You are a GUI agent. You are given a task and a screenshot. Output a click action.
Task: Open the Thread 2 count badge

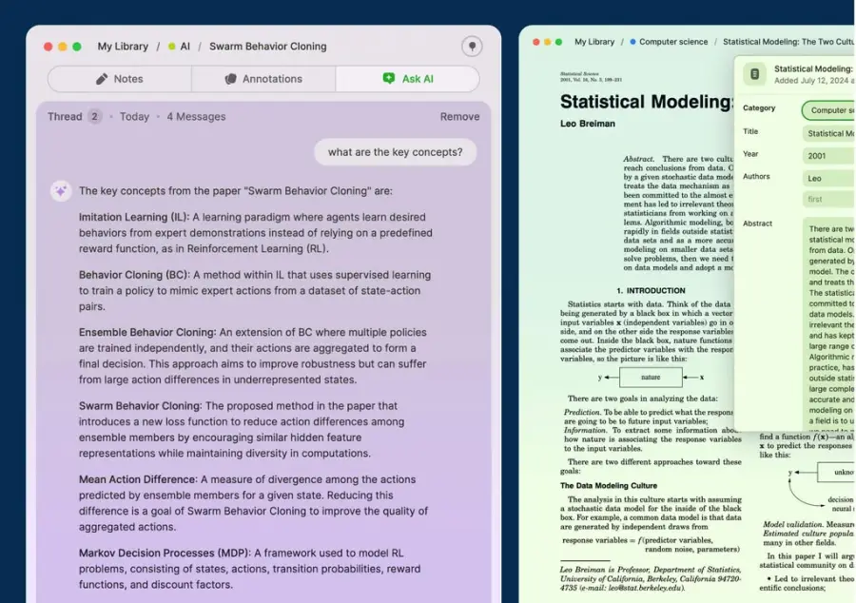tap(94, 117)
